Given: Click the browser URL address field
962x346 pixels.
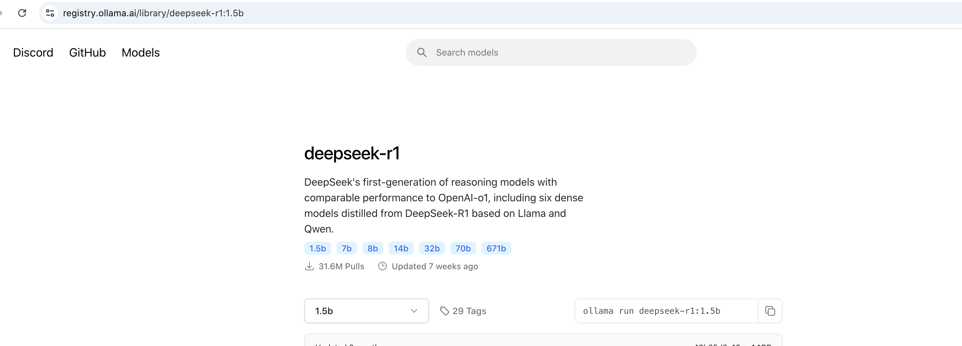Looking at the screenshot, I should (x=500, y=13).
